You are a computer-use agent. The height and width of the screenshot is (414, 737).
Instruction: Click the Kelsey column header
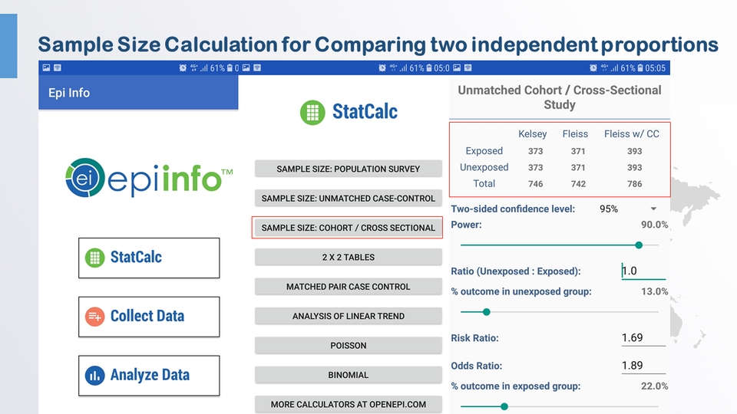(x=533, y=134)
